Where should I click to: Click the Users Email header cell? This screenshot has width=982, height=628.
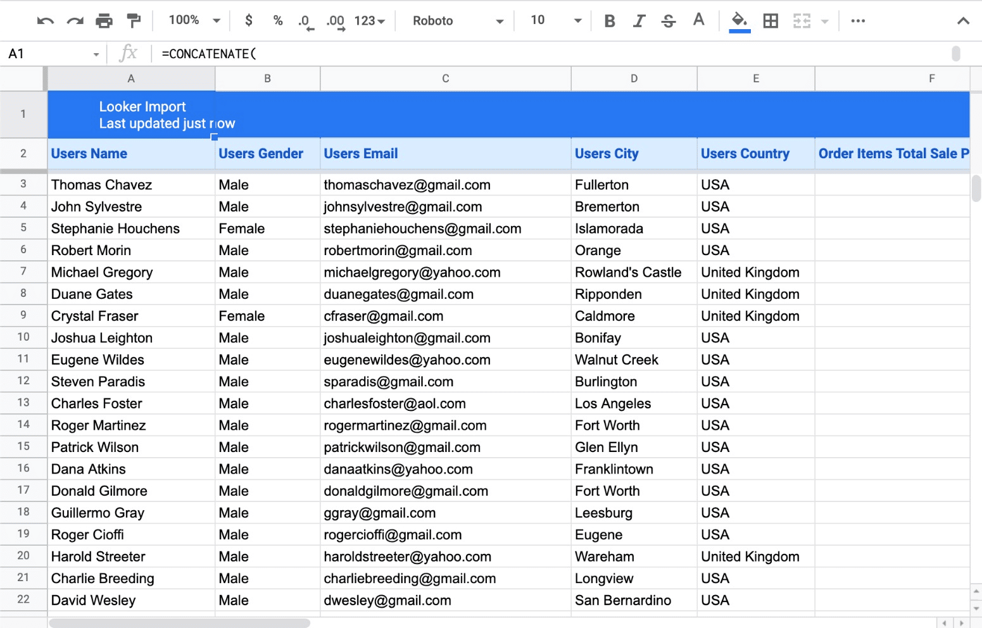click(446, 154)
